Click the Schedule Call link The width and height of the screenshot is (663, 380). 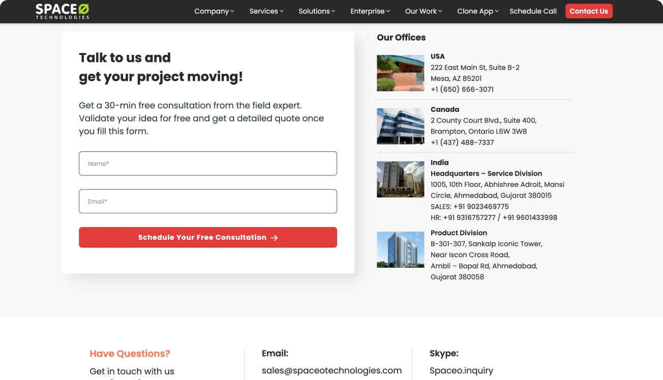click(x=533, y=11)
